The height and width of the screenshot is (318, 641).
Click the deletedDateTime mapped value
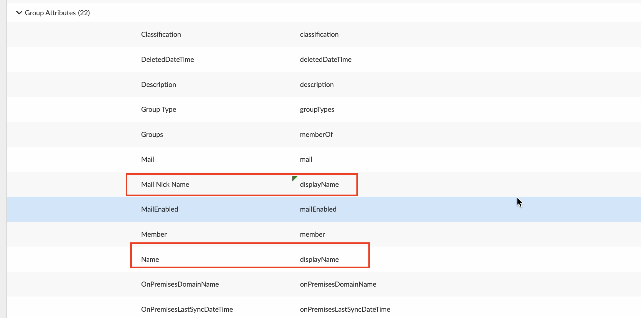[326, 59]
